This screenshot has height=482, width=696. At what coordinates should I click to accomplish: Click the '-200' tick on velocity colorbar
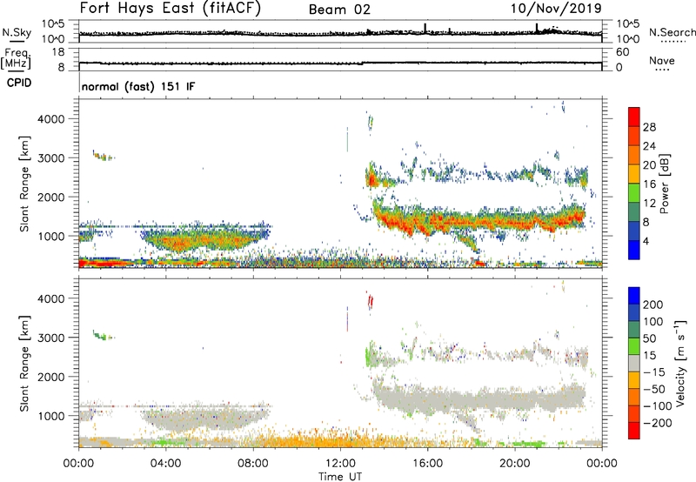[x=658, y=423]
